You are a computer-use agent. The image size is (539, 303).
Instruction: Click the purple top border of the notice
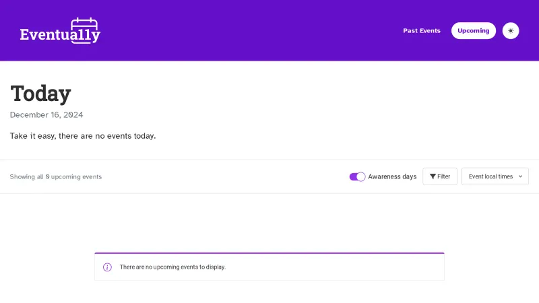269,253
